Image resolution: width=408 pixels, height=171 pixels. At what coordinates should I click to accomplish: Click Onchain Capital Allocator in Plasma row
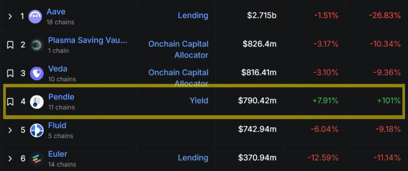(x=178, y=49)
